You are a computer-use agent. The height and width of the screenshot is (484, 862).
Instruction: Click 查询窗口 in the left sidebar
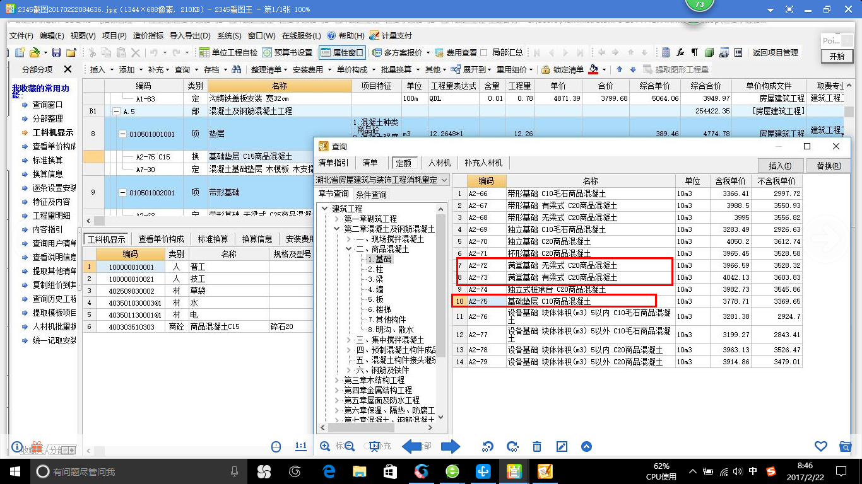click(48, 105)
